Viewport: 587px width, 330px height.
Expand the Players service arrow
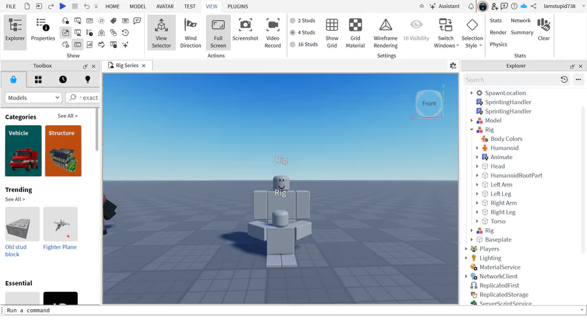[466, 249]
